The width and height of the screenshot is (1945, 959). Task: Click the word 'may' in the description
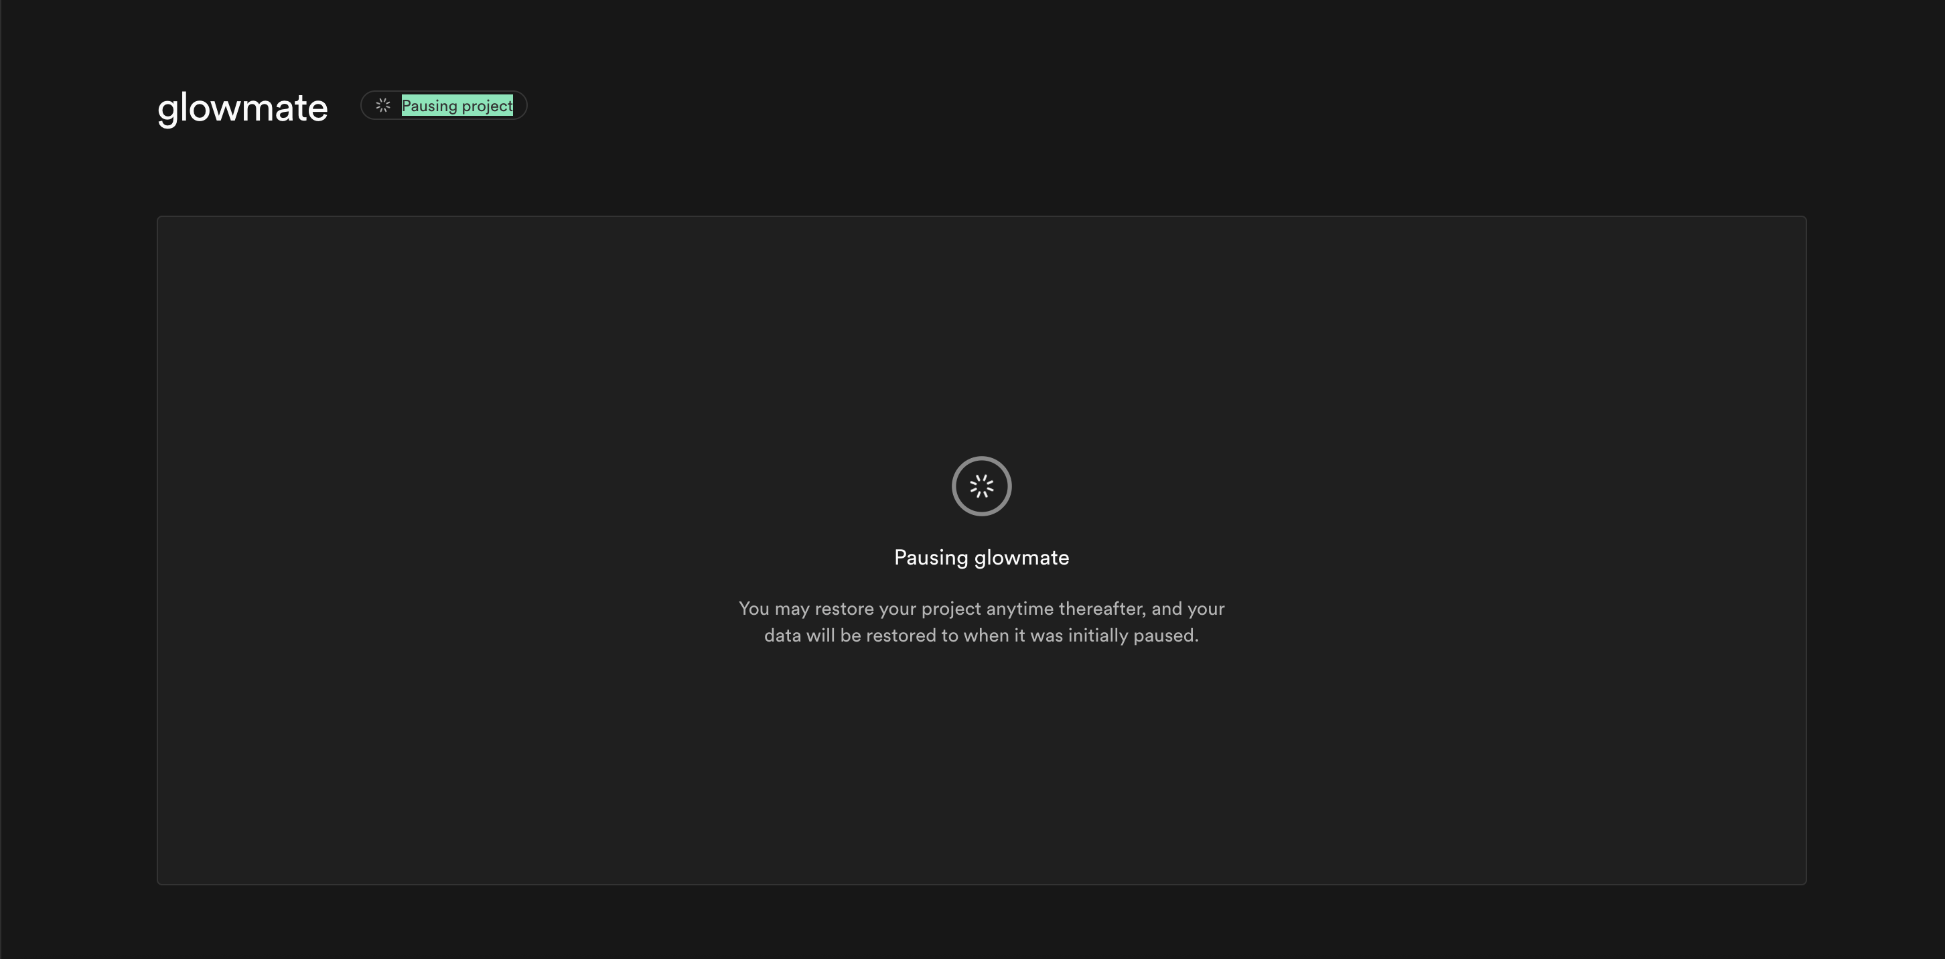pos(792,609)
